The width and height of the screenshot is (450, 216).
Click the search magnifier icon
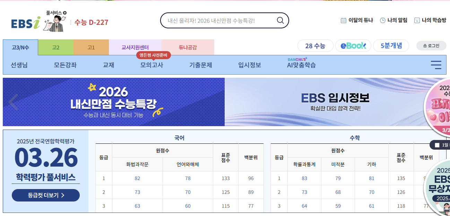[x=280, y=20]
